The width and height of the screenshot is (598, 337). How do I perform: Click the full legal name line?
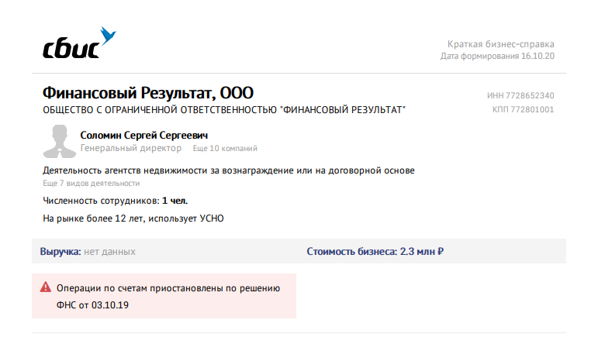tap(224, 110)
